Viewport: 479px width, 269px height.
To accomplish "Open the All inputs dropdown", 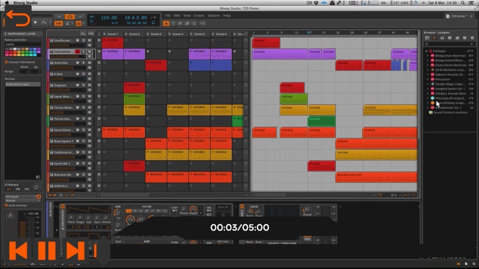I will (x=20, y=197).
